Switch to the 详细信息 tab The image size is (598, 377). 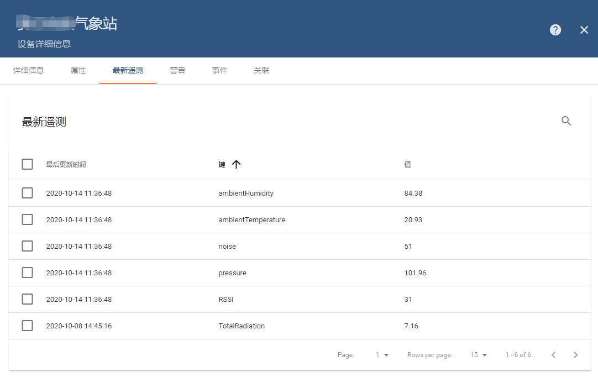28,71
